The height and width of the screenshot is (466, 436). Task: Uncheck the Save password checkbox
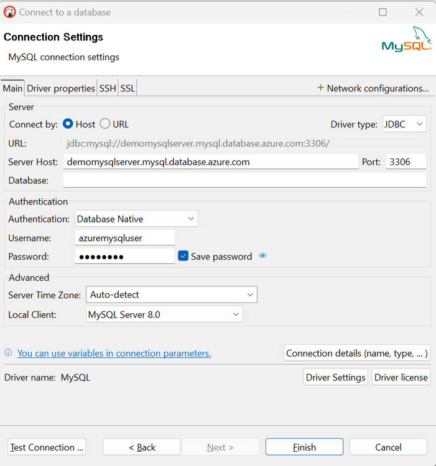tap(183, 256)
